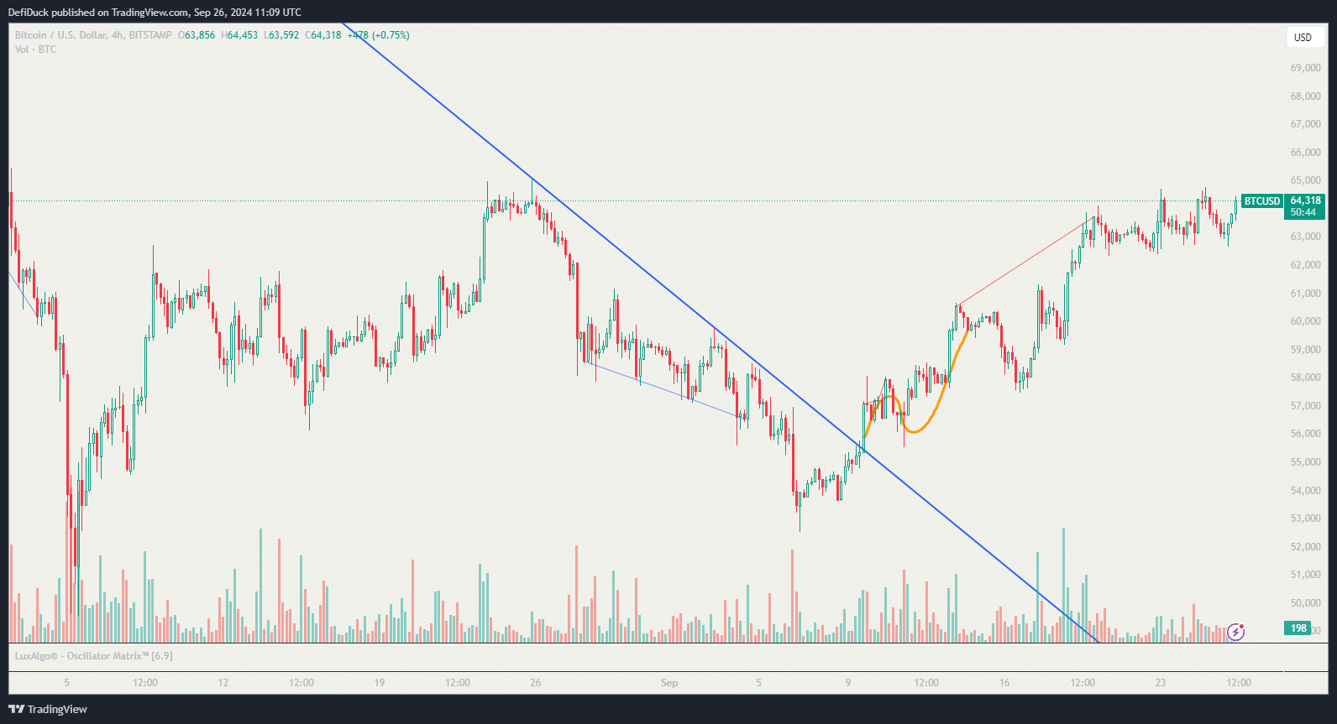Click the Sep label on time axis
This screenshot has width=1337, height=724.
tap(669, 683)
